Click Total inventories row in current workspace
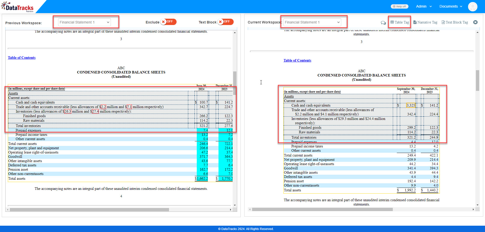The height and width of the screenshot is (232, 485). point(361,137)
